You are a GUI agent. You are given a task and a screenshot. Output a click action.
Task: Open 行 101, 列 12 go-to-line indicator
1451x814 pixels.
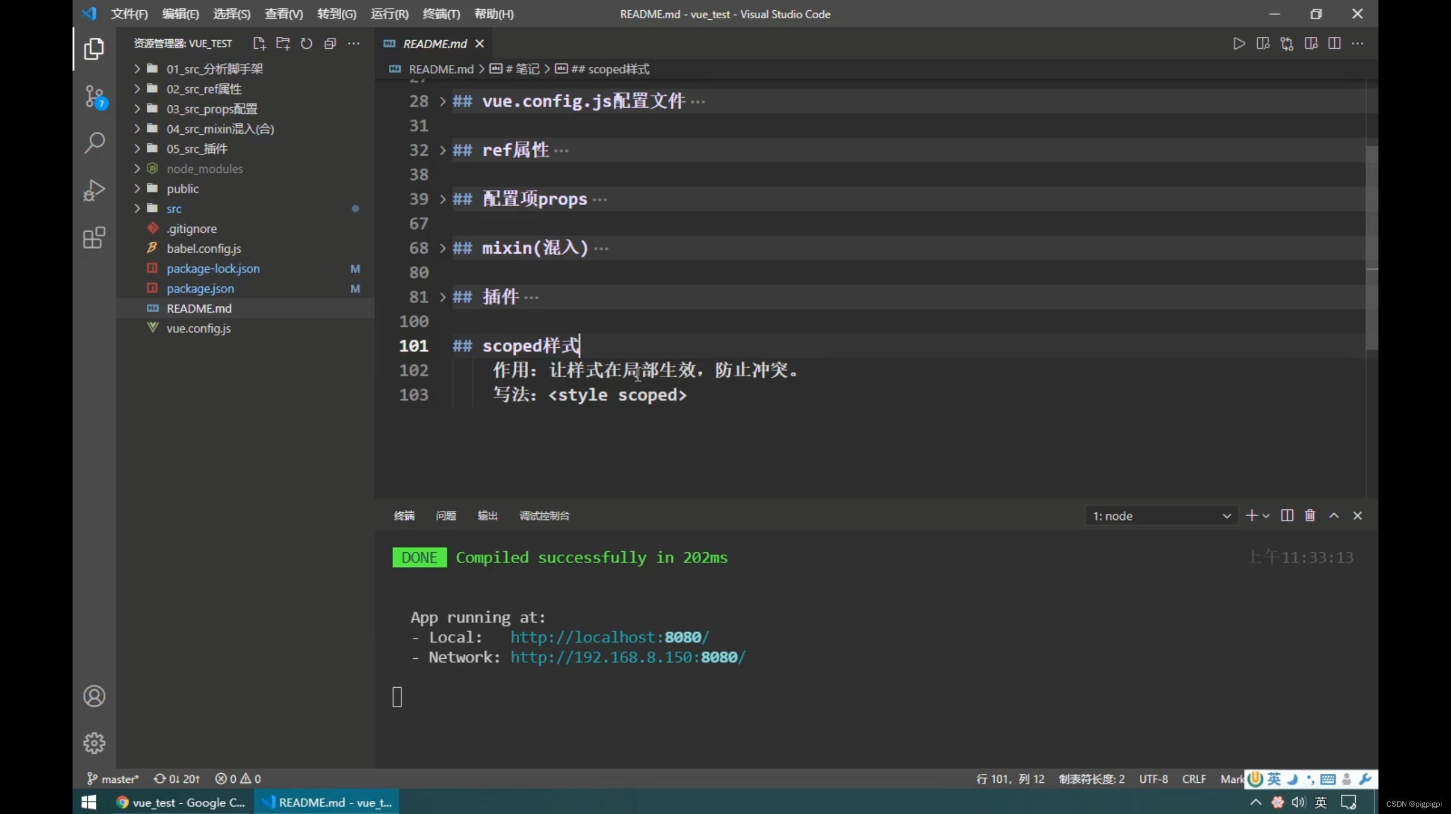pyautogui.click(x=1010, y=779)
